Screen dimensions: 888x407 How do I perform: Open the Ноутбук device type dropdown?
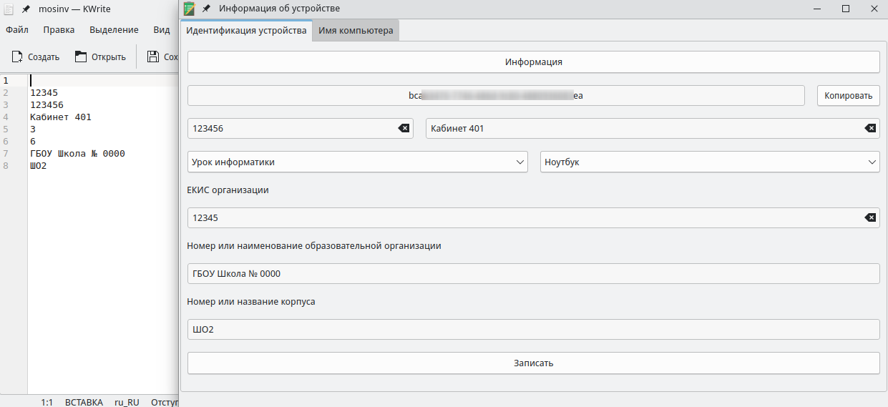point(709,162)
